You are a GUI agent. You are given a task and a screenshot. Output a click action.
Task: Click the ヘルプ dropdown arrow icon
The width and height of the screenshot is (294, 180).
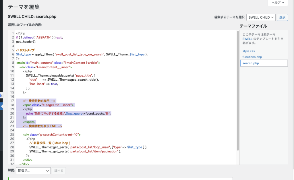(x=283, y=3)
